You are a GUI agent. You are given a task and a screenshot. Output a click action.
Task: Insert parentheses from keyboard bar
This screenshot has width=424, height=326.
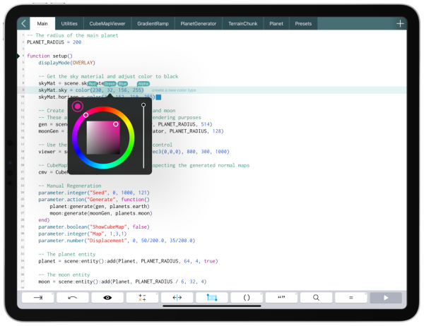(247, 298)
